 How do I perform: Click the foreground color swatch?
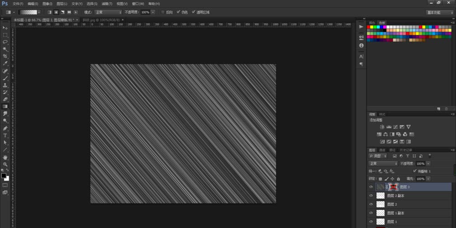tap(4, 175)
